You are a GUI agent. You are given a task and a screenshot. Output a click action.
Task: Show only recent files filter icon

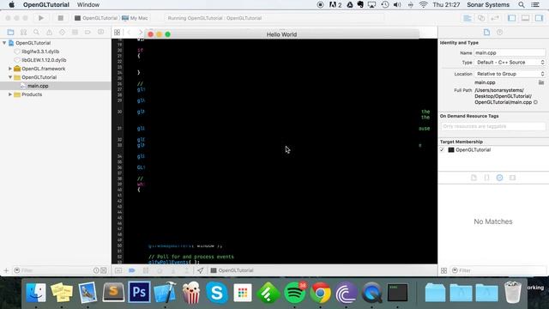click(96, 270)
